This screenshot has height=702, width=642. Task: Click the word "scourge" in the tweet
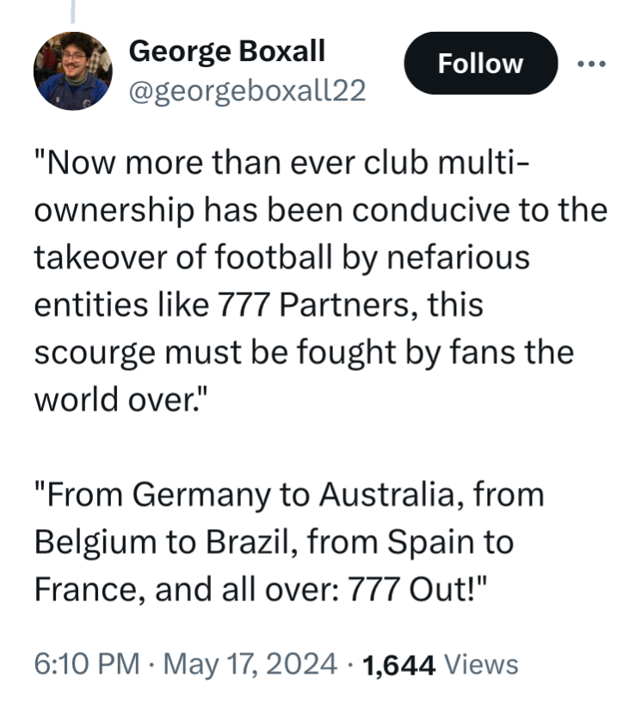(x=95, y=354)
